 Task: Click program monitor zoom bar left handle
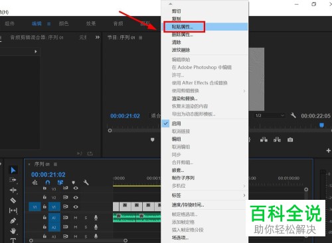(x=110, y=131)
